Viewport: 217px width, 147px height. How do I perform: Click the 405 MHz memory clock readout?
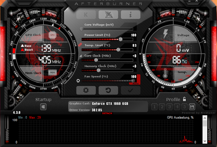pyautogui.click(x=50, y=60)
